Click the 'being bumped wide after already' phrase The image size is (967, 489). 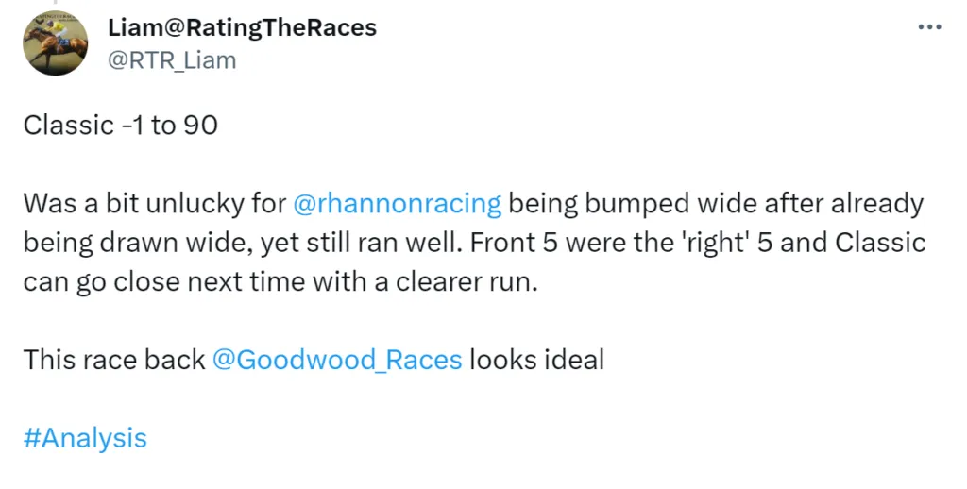point(716,204)
